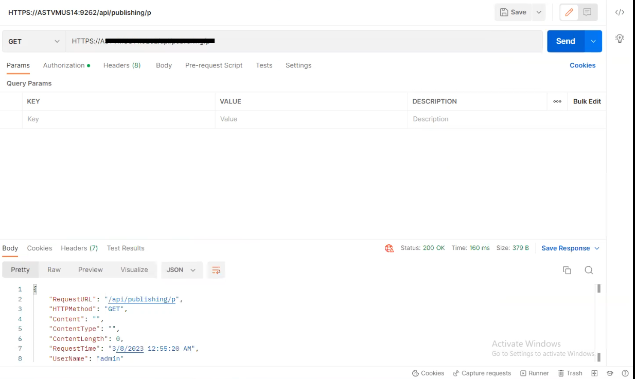Click the Bulk Edit link
Image resolution: width=635 pixels, height=379 pixels.
coord(587,101)
